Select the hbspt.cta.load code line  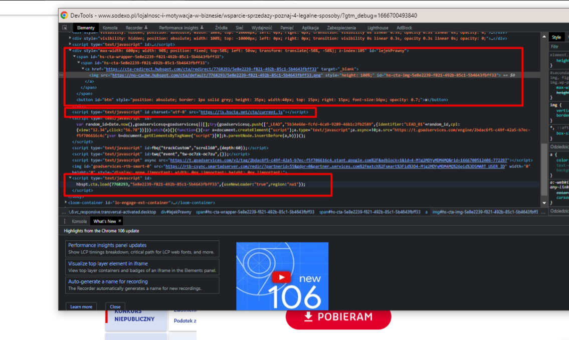[x=191, y=185]
